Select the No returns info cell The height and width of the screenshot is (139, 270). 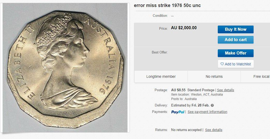click(214, 76)
